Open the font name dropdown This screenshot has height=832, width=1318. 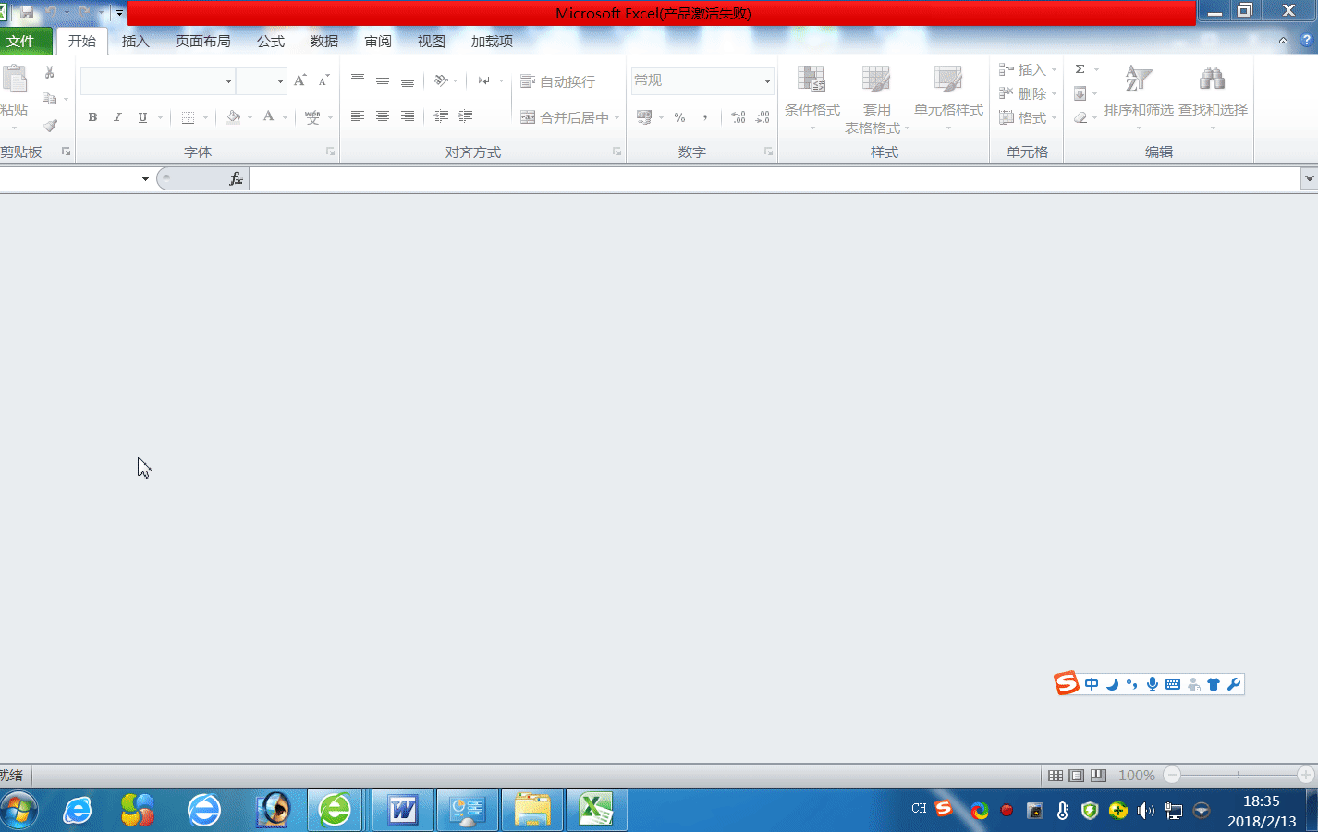tap(228, 81)
